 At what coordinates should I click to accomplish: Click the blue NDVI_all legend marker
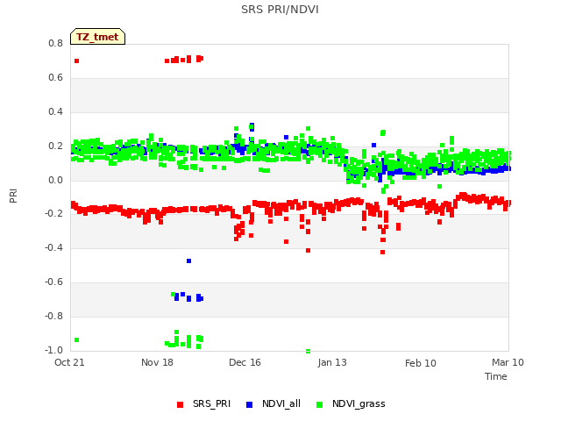tap(249, 404)
